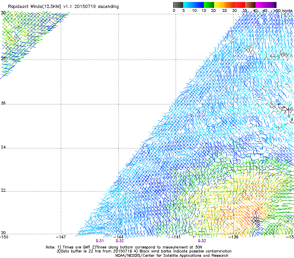Click the red 30-35 knots legend swatch
The image size is (294, 258).
click(x=240, y=5)
